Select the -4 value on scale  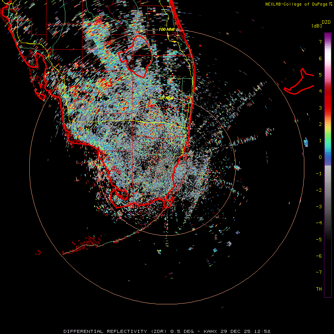(319, 223)
